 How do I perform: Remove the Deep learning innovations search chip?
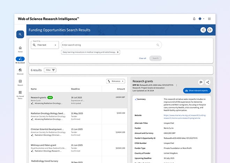(x=118, y=52)
